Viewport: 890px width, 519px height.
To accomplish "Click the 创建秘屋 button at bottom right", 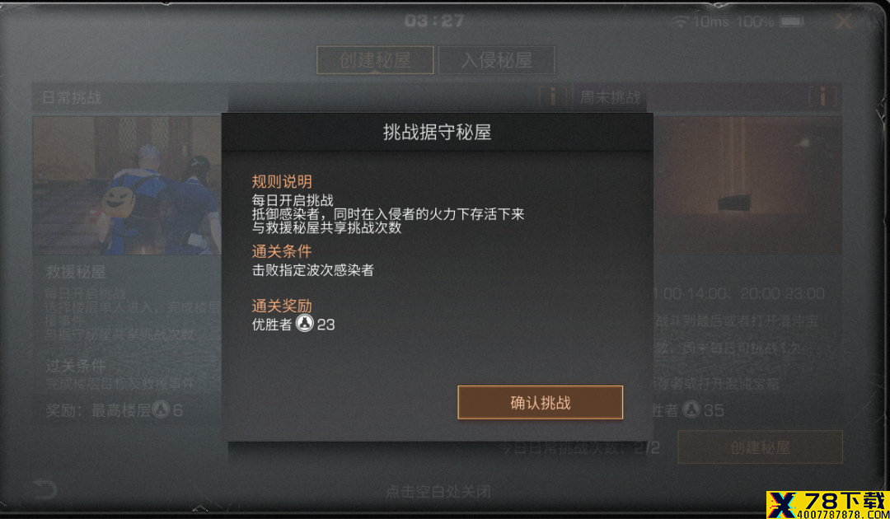I will 760,447.
